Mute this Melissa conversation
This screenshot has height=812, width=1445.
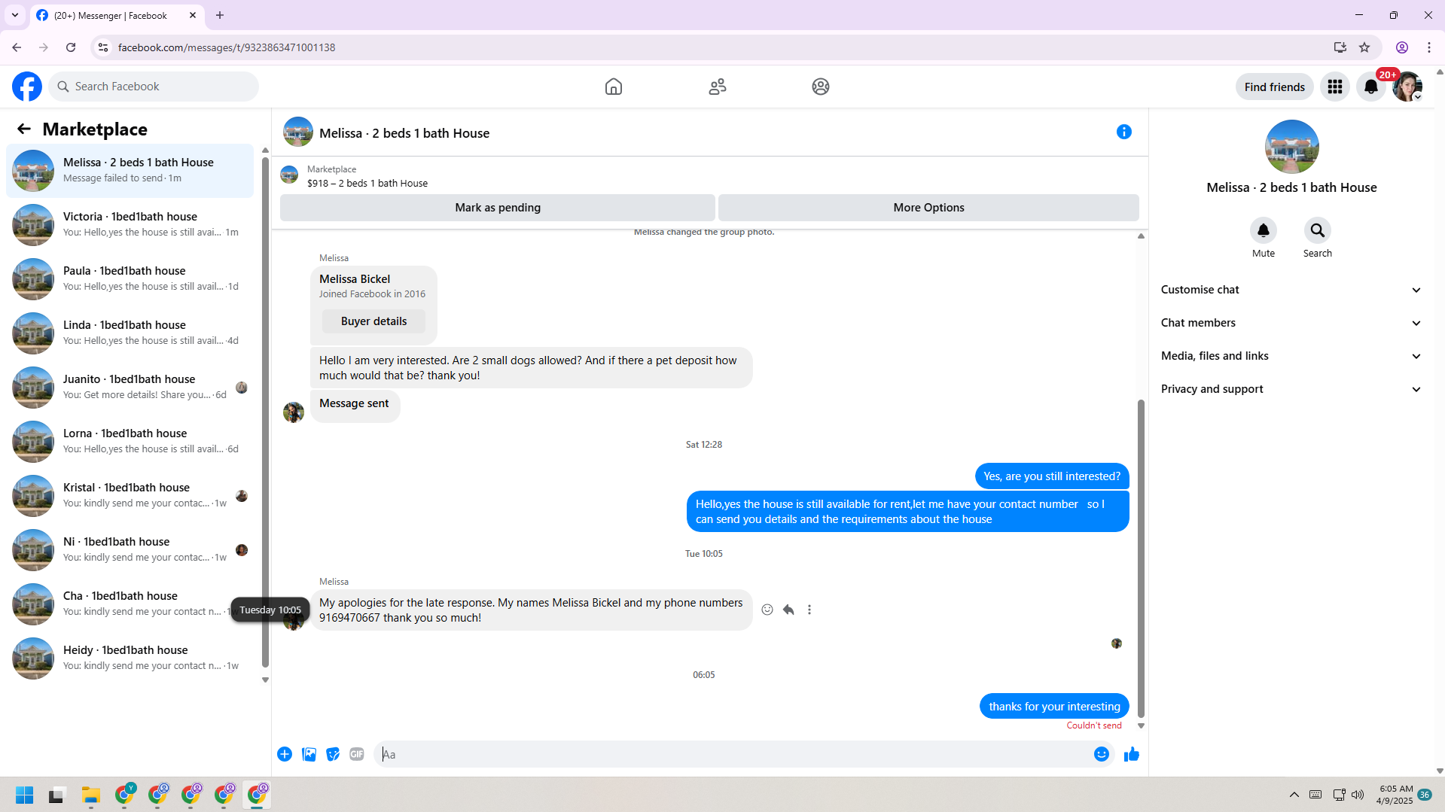tap(1264, 230)
